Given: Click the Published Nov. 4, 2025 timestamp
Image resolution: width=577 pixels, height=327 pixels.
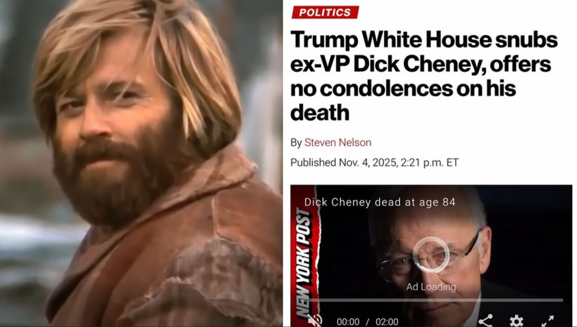Looking at the screenshot, I should pos(374,162).
